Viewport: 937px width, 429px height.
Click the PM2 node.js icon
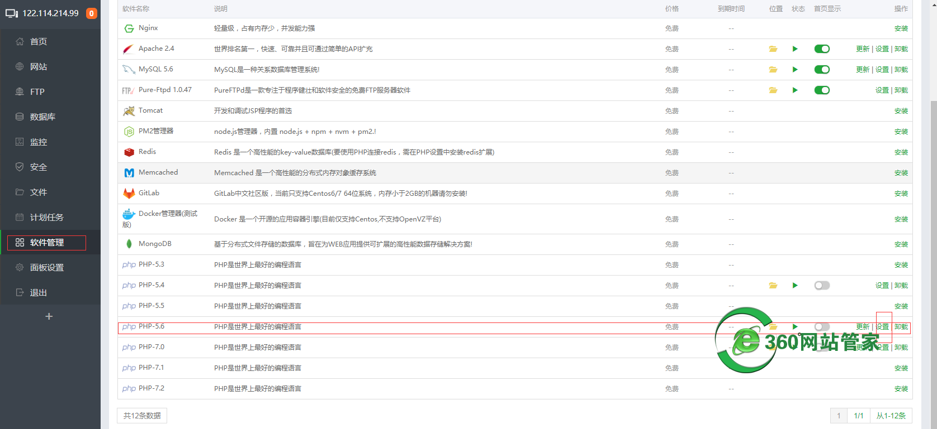[129, 132]
